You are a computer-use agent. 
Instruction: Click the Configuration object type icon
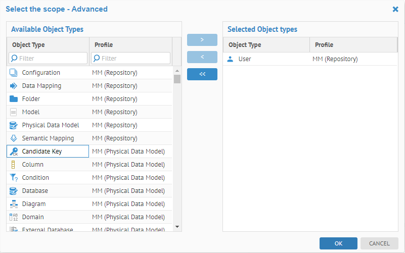click(14, 73)
